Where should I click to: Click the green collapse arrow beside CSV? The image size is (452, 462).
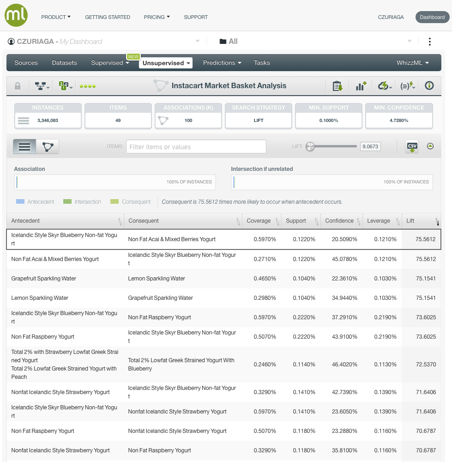(430, 146)
